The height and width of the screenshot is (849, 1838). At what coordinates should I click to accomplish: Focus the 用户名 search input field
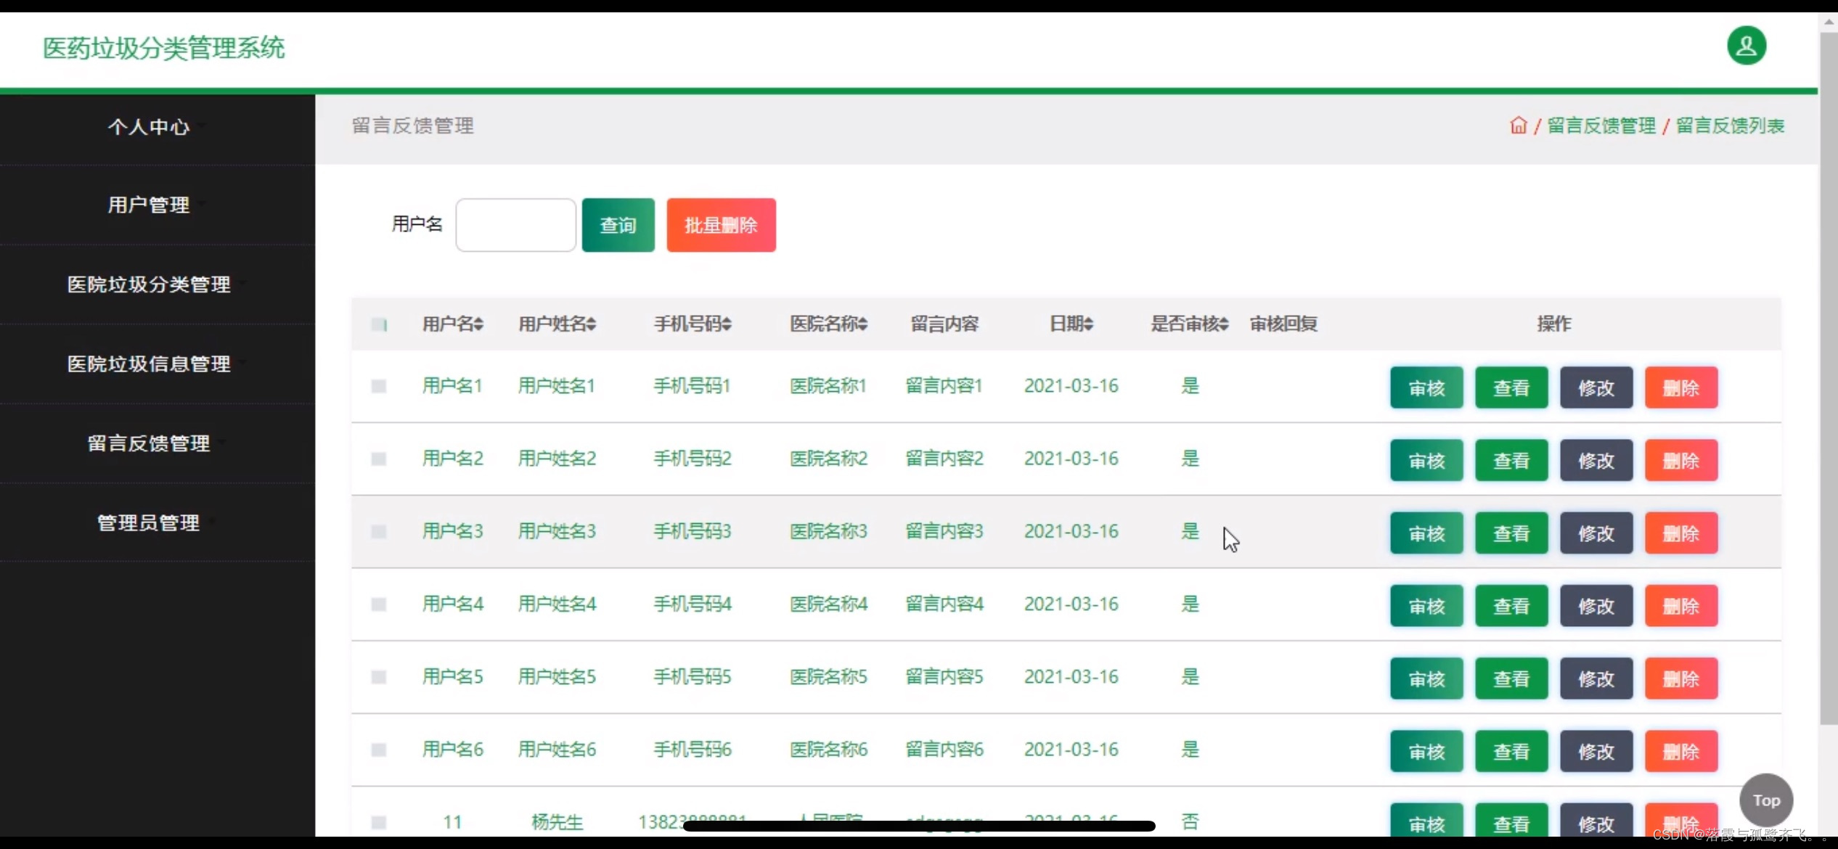click(515, 225)
